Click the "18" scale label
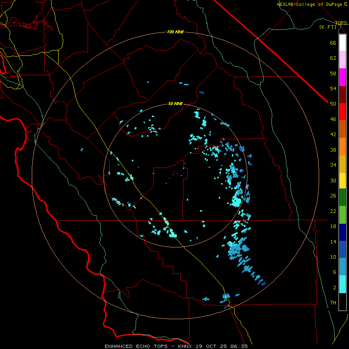The image size is (349, 349). pyautogui.click(x=333, y=226)
